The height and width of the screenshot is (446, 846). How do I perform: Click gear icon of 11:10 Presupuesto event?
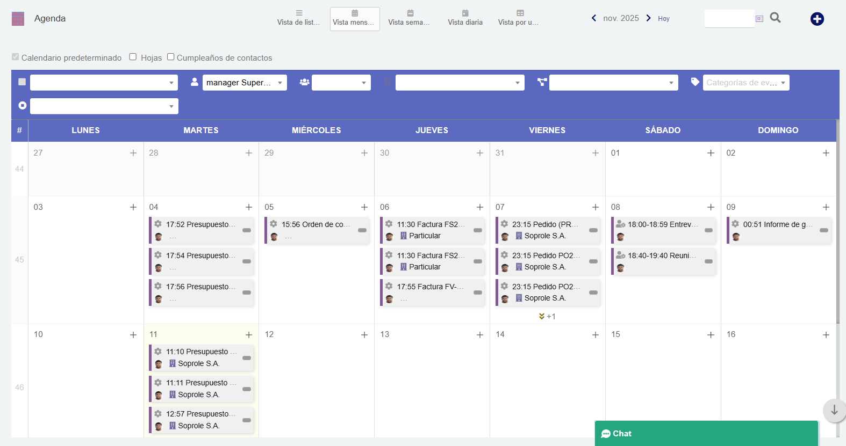point(158,351)
